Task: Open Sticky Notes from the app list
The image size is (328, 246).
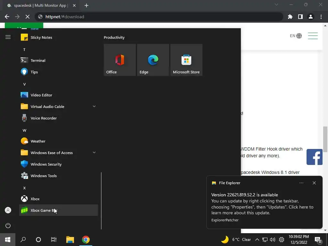Action: [59, 37]
